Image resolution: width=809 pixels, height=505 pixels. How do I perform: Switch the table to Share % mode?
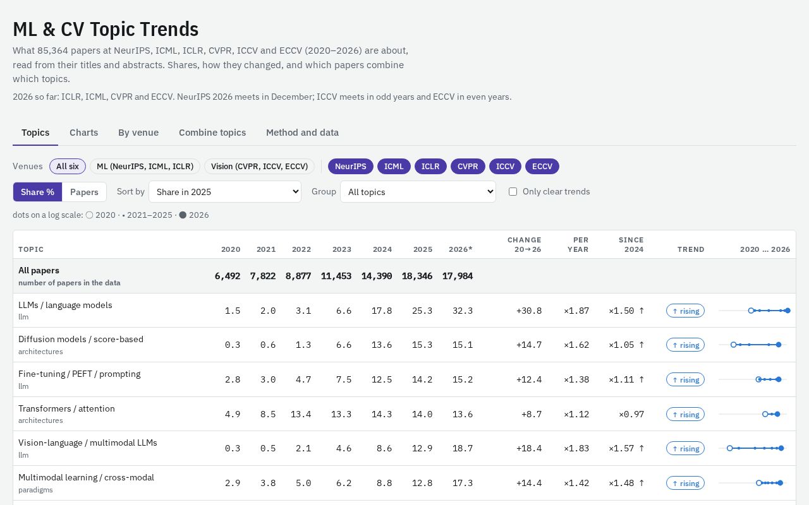(37, 192)
